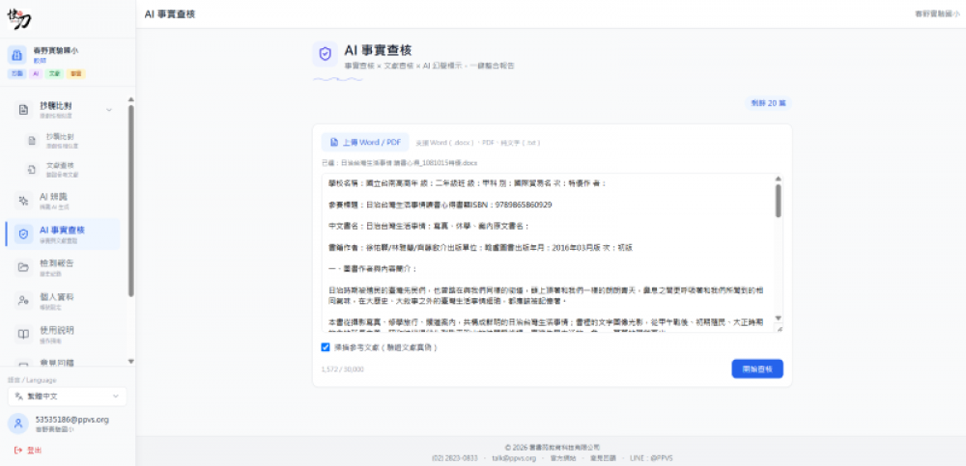
Task: Click the shield icon next to page heading
Action: pos(325,54)
